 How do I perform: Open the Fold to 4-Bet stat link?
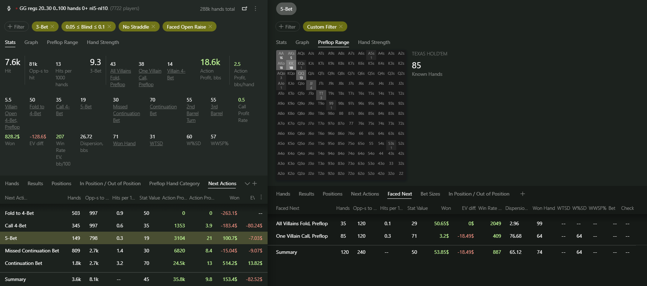pos(37,110)
